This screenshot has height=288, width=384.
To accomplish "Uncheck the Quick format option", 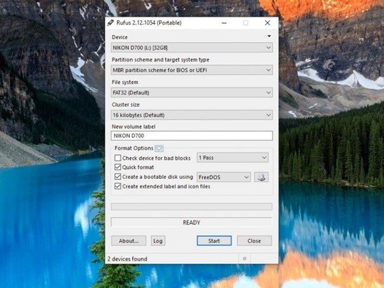I will click(x=117, y=167).
